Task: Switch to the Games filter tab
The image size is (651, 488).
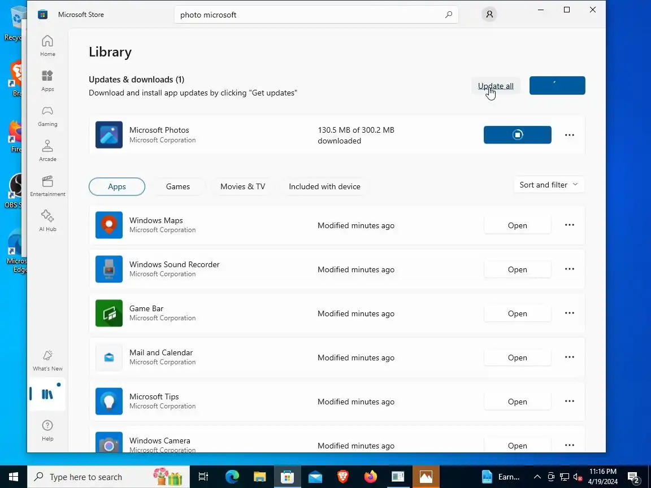Action: (x=177, y=187)
